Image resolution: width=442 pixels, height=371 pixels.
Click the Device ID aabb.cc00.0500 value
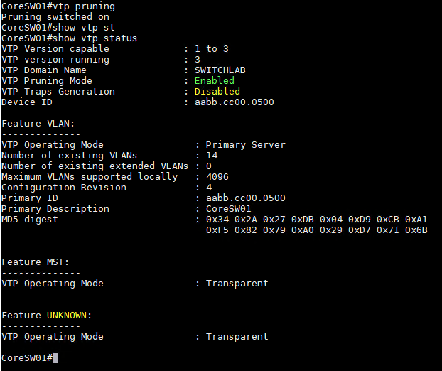coord(234,102)
